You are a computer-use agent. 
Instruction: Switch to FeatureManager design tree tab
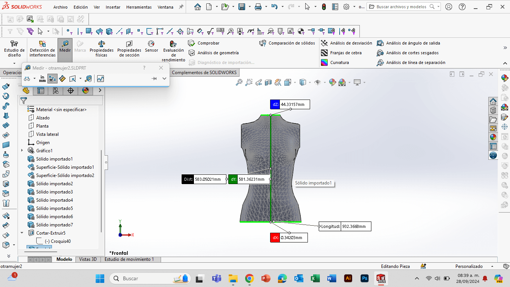(26, 91)
